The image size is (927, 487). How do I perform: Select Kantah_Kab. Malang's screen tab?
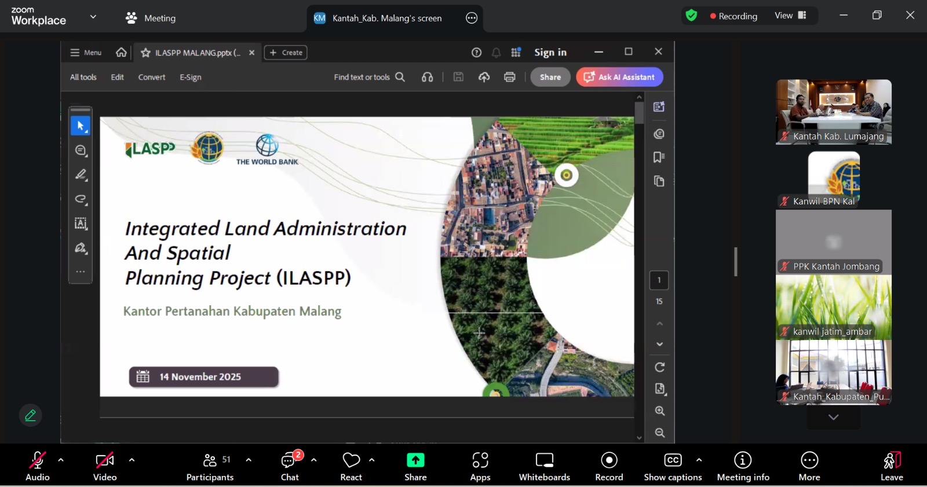click(386, 18)
